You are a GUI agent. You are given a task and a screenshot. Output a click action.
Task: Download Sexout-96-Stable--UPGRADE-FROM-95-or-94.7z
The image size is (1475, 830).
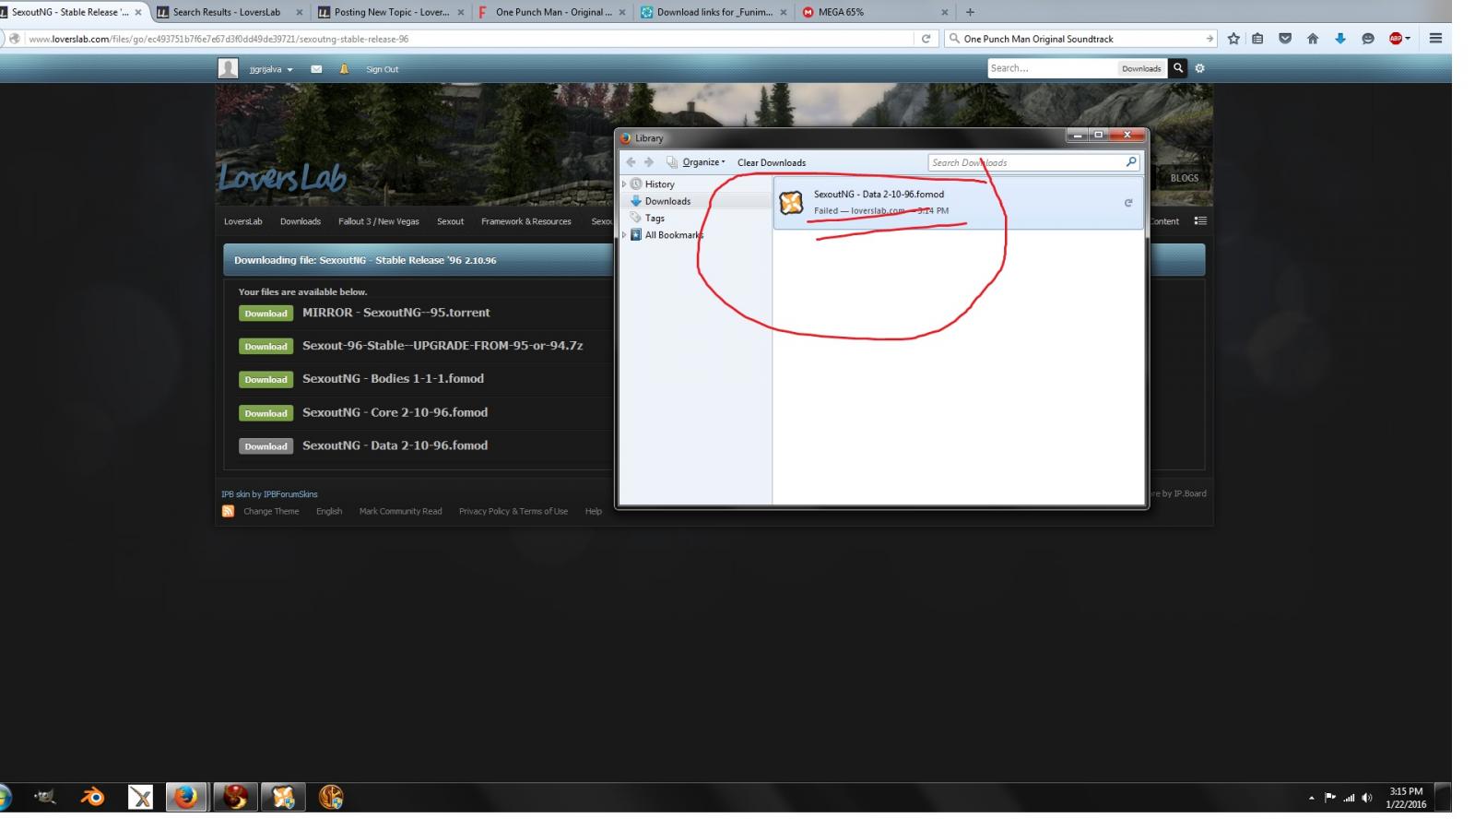point(265,347)
